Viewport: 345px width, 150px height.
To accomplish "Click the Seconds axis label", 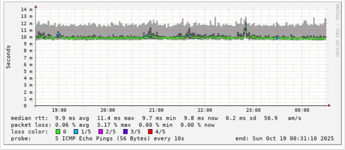I will tap(8, 57).
